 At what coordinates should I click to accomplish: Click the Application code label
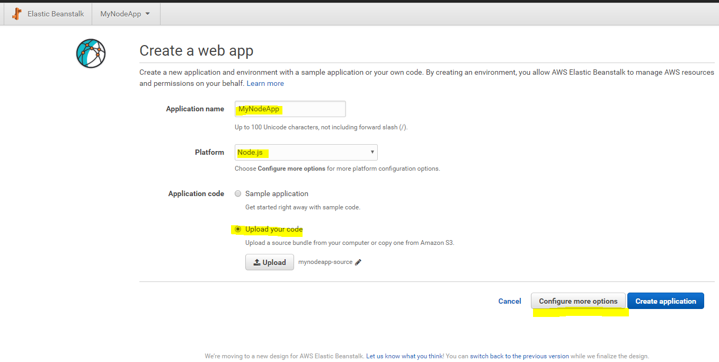tap(196, 193)
